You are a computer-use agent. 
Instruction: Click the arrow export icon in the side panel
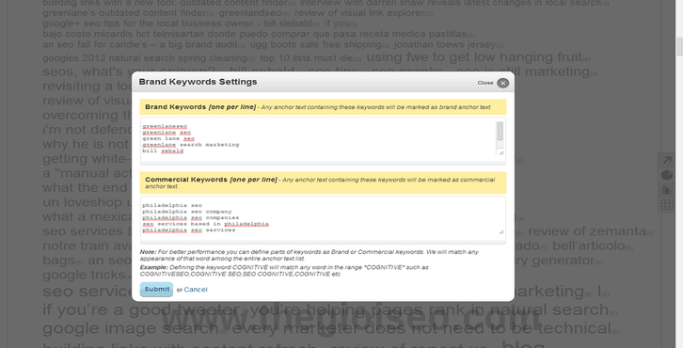tap(667, 160)
